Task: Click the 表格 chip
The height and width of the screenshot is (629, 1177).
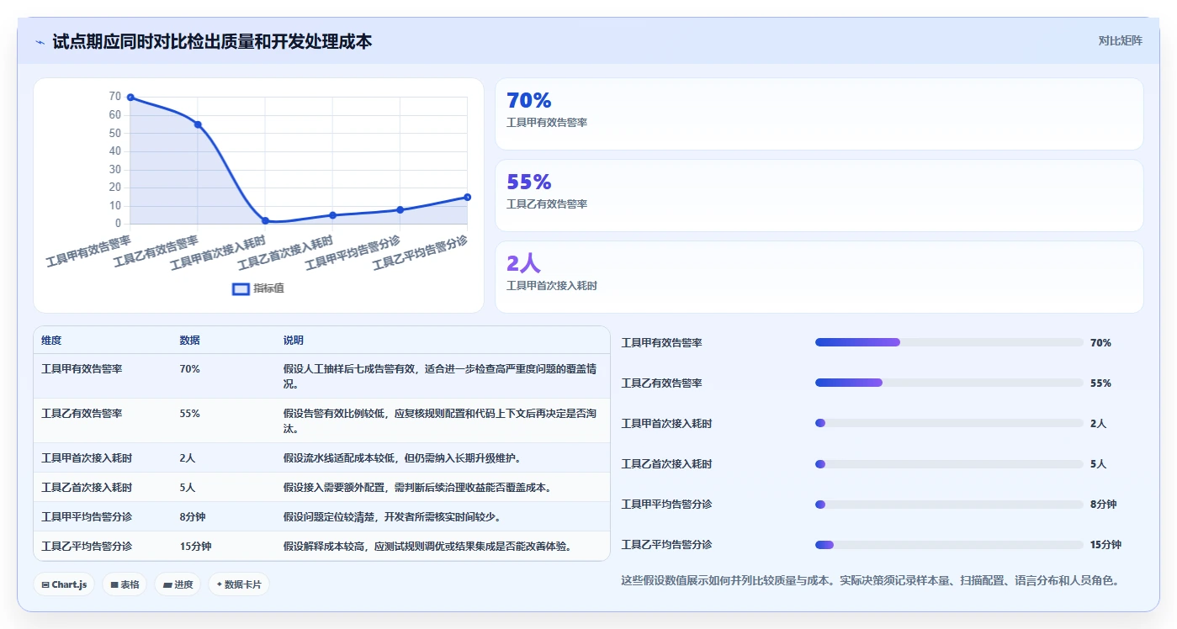Action: (x=125, y=584)
